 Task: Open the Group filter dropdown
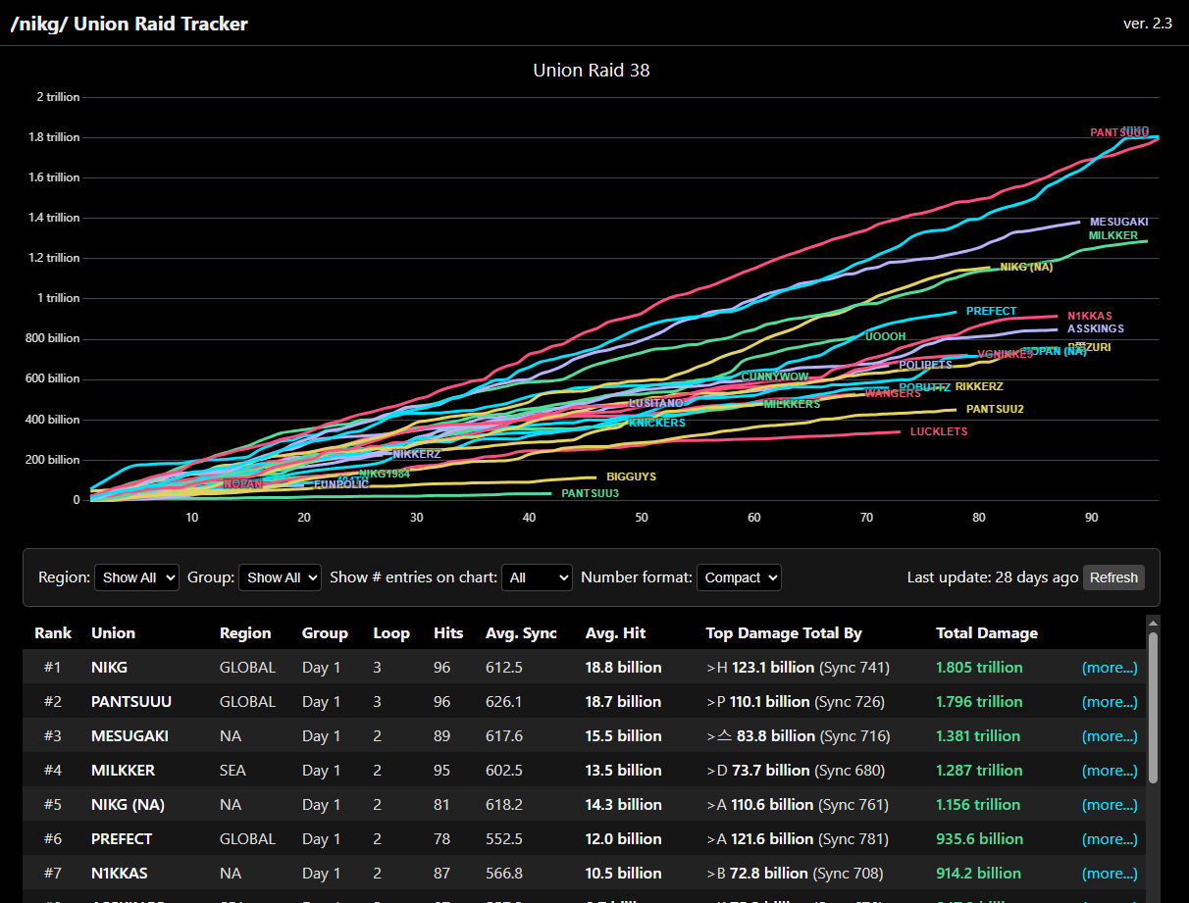[x=280, y=577]
